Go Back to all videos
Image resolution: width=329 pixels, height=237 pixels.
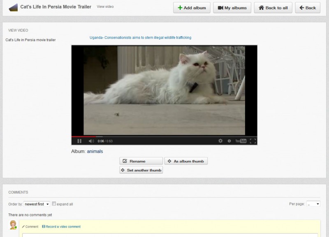(273, 8)
